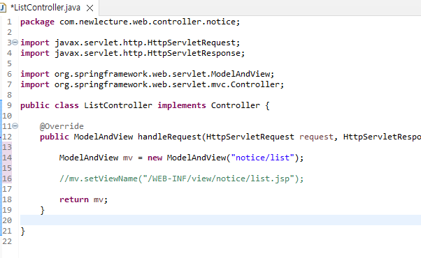Click the @Override annotation
The width and height of the screenshot is (421, 258).
pos(62,126)
